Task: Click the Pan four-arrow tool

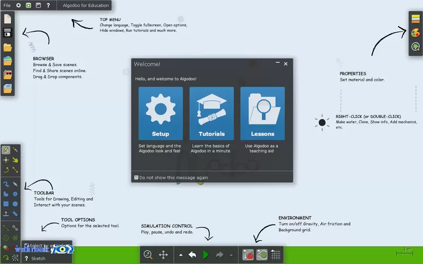Action: click(x=163, y=254)
